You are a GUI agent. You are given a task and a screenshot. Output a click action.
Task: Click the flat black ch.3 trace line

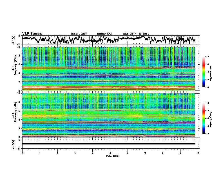click(x=108, y=144)
